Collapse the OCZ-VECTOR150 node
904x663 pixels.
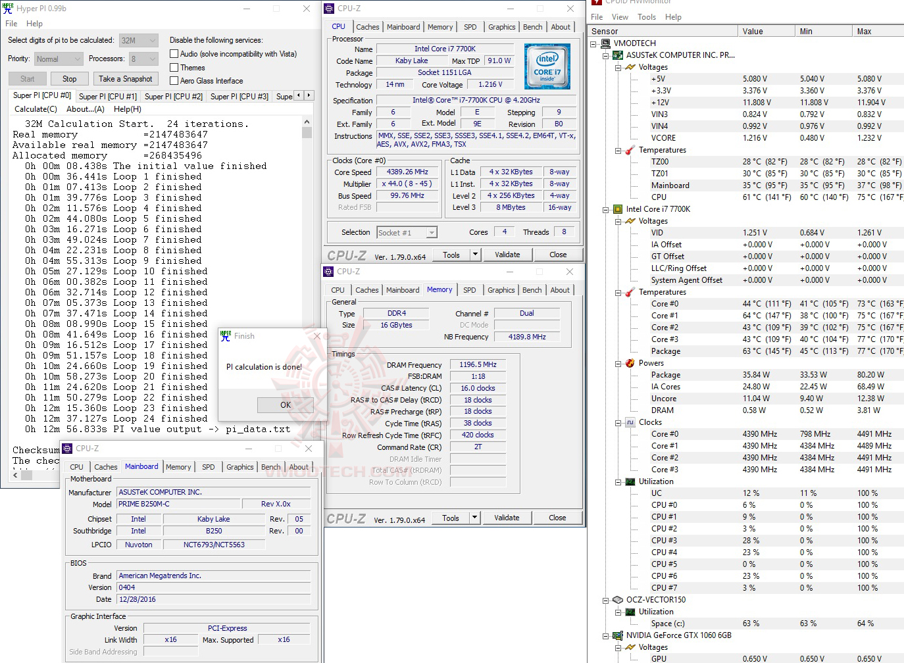[x=606, y=600]
